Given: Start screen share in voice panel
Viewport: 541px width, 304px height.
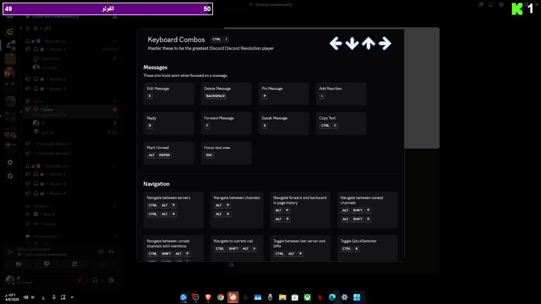Looking at the screenshot, I should 46,264.
